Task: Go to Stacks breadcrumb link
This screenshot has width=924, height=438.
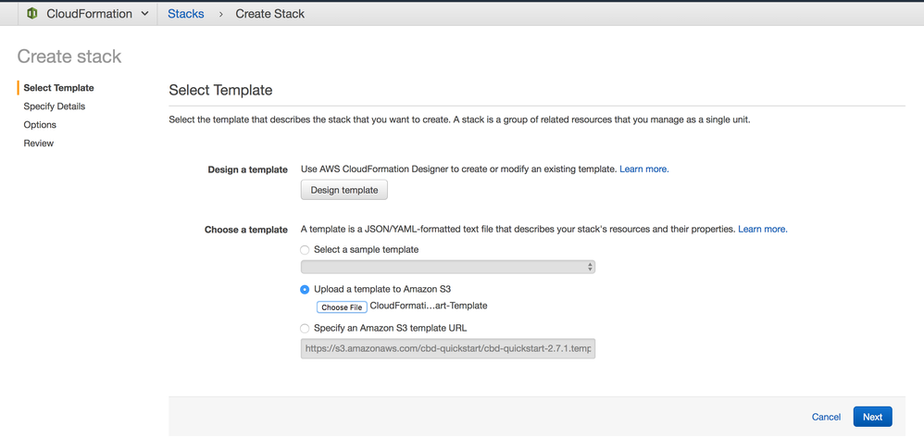Action: [185, 14]
